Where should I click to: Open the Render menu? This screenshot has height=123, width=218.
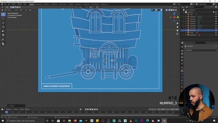(14, 4)
